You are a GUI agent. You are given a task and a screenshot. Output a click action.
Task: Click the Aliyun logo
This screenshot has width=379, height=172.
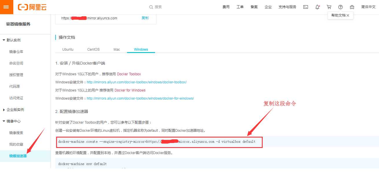click(32, 7)
